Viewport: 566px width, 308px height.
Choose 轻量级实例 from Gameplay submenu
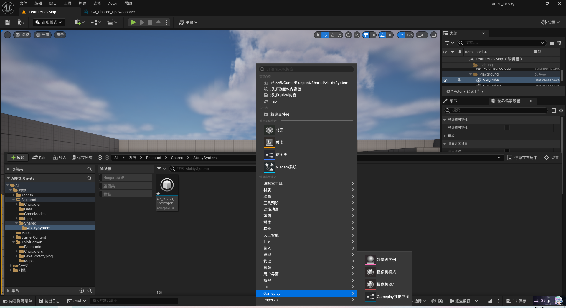pyautogui.click(x=385, y=260)
